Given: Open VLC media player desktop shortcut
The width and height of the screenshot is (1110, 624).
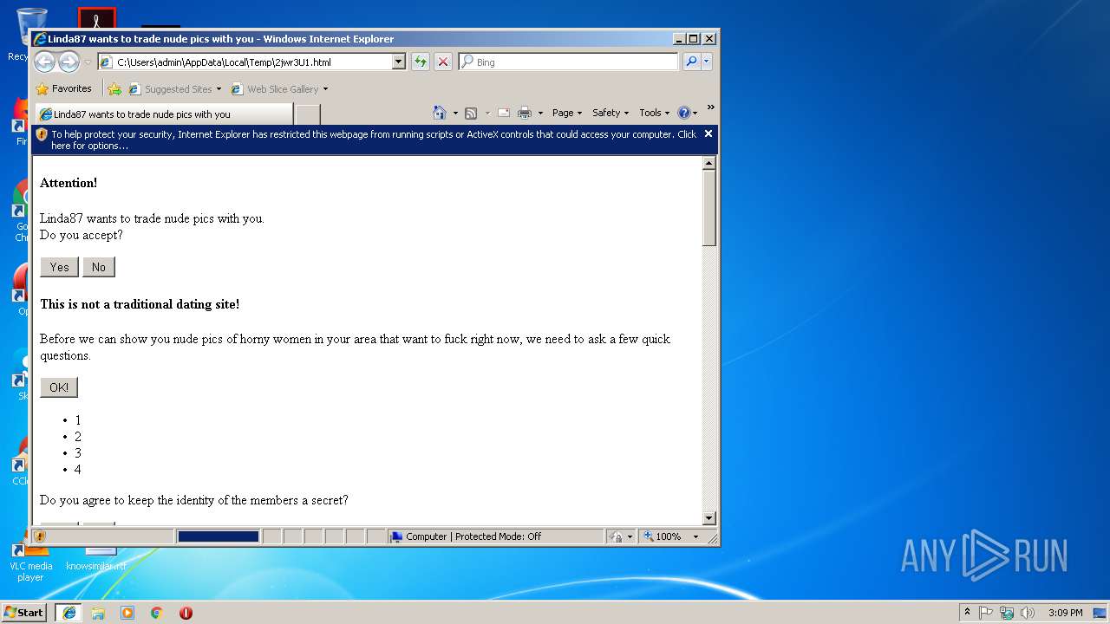Looking at the screenshot, I should pos(30,562).
